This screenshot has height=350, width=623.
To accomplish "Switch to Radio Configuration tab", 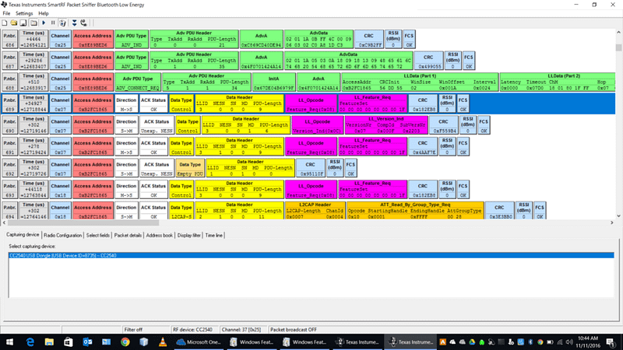I will coord(62,236).
